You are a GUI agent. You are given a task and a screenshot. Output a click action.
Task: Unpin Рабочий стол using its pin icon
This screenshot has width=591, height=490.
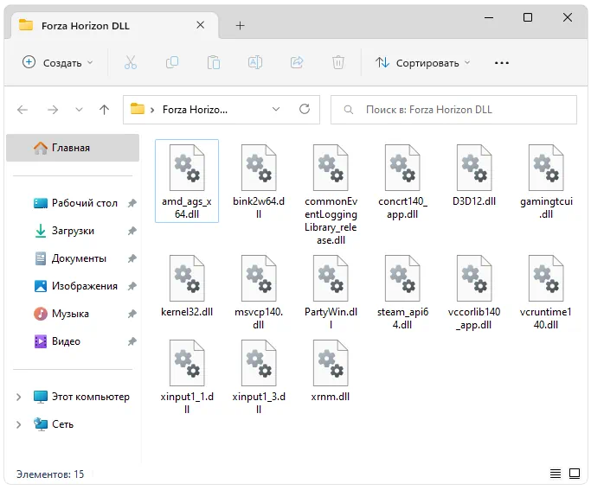pos(132,203)
